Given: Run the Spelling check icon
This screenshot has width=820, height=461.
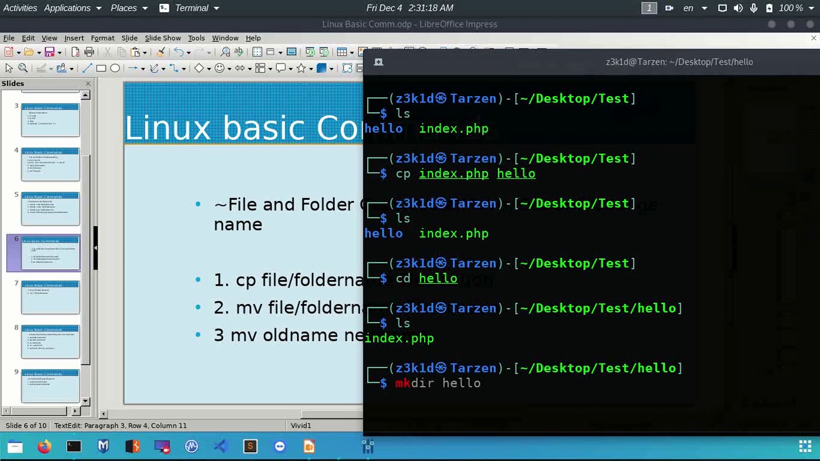Looking at the screenshot, I should pos(238,52).
